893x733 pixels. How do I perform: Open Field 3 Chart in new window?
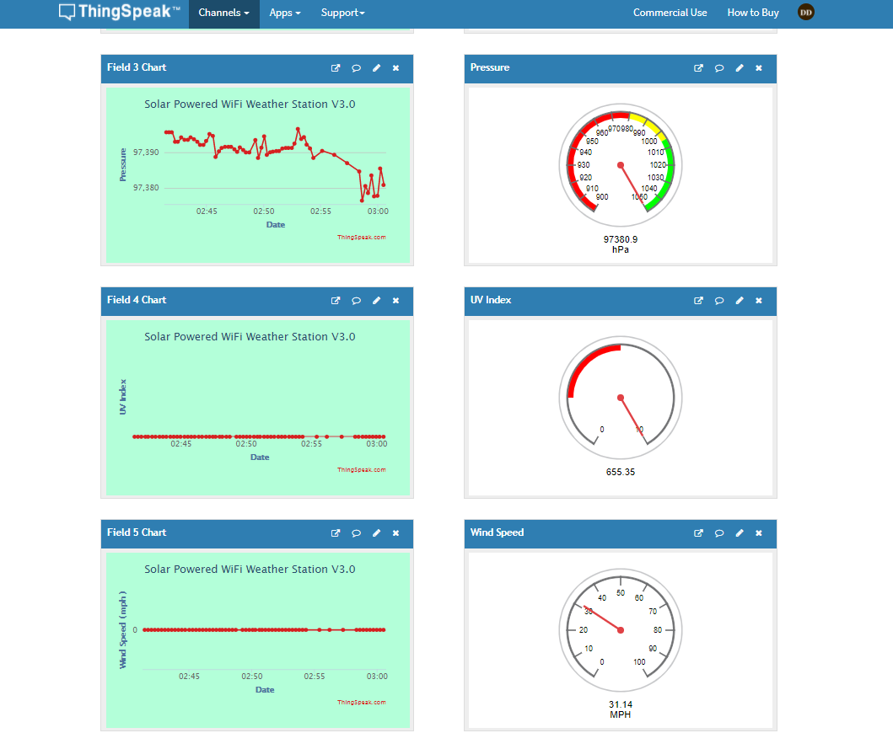[x=336, y=68]
